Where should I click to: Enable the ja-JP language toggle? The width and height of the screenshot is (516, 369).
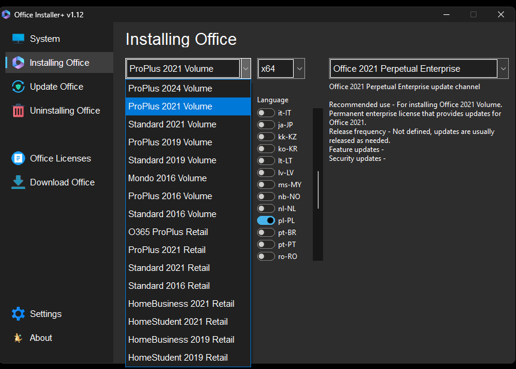tap(266, 125)
